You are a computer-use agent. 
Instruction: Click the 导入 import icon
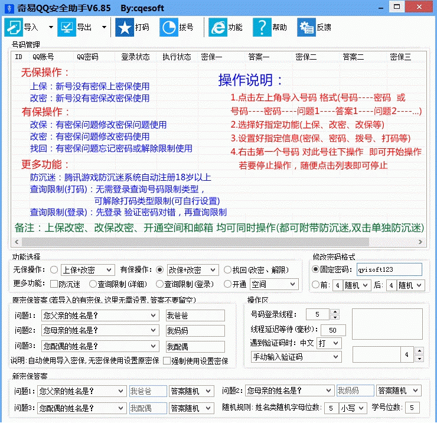point(14,27)
